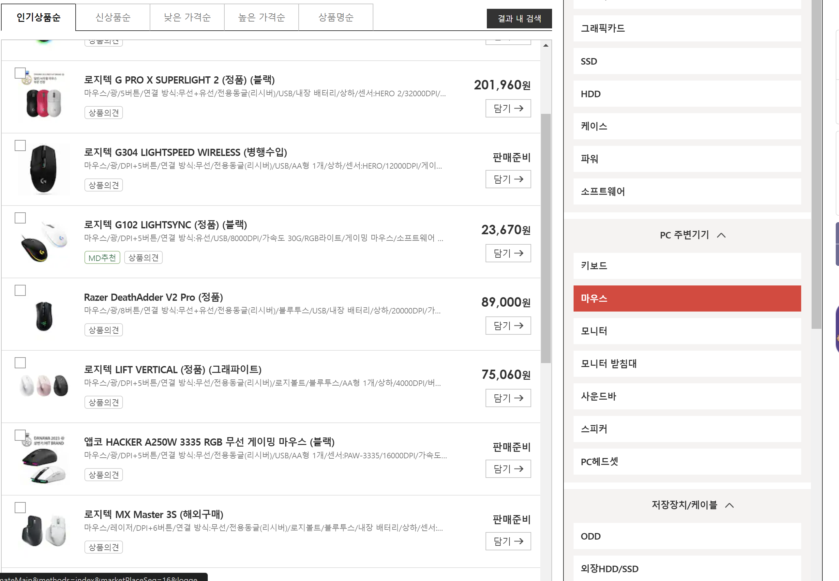
Task: Click the MD추천 badge on G102 LIGHTSYNC
Action: coord(102,258)
